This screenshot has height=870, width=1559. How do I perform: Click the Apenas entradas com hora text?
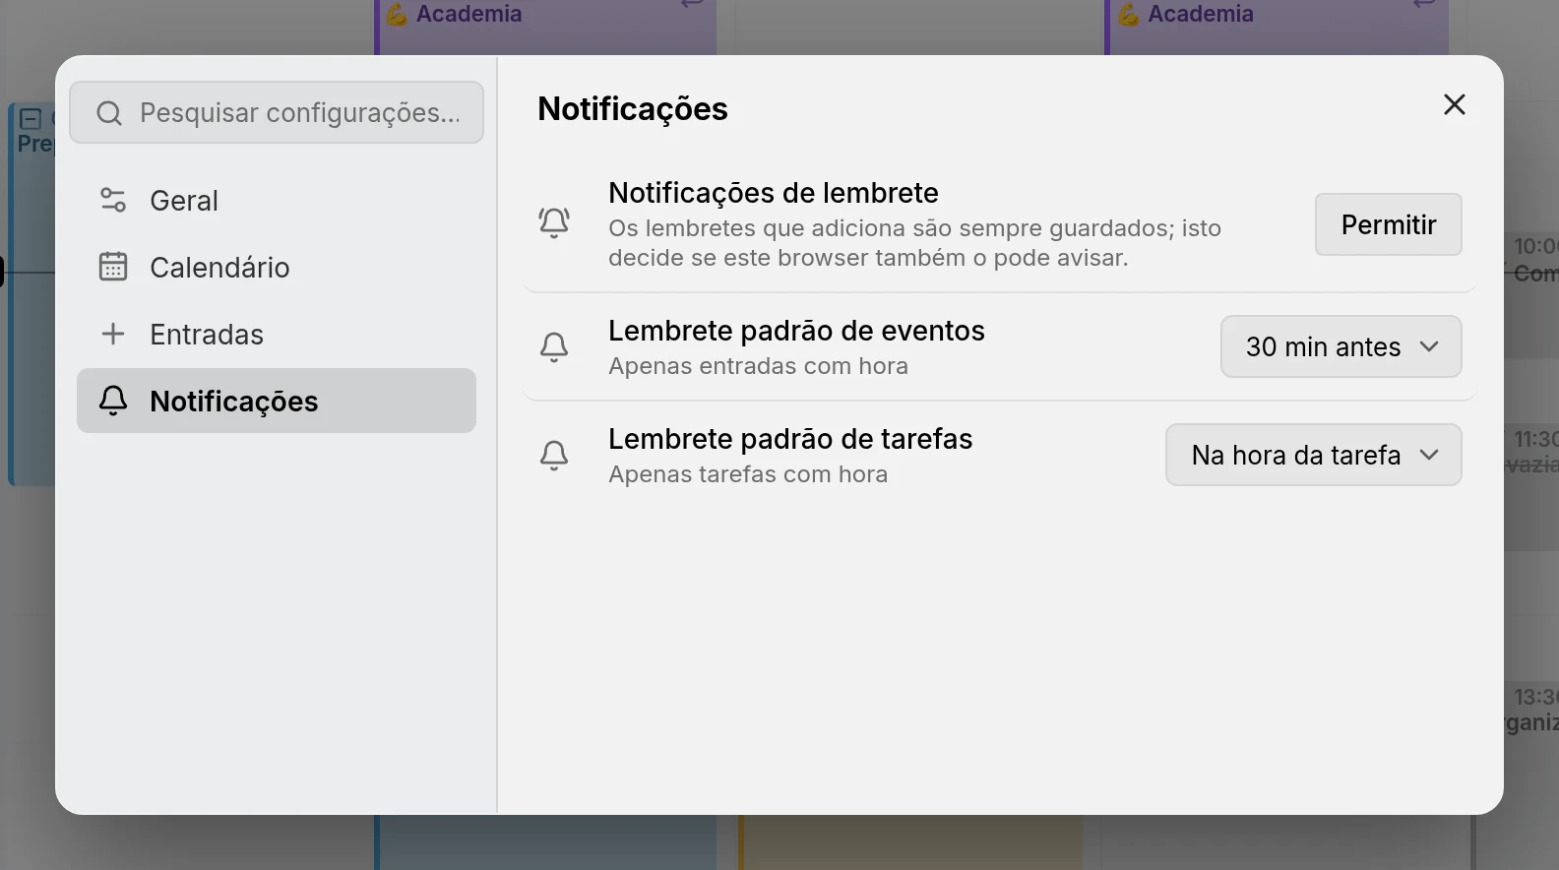[x=759, y=366]
